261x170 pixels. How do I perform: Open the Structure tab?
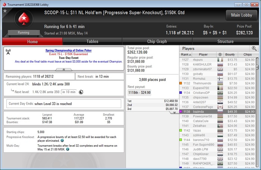(x=225, y=42)
